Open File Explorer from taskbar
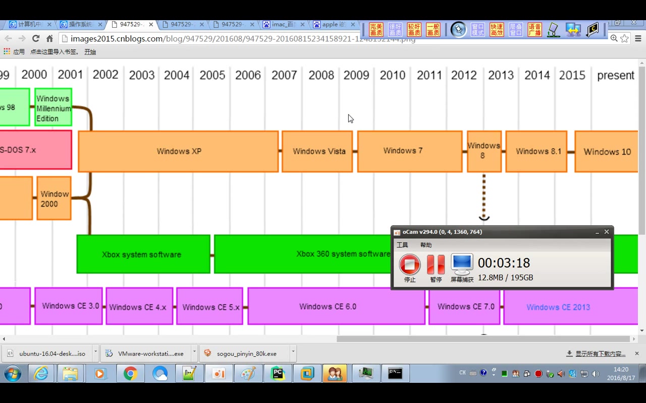Image resolution: width=646 pixels, height=403 pixels. tap(70, 374)
